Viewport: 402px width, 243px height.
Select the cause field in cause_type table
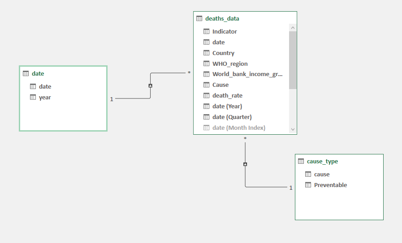(x=322, y=175)
